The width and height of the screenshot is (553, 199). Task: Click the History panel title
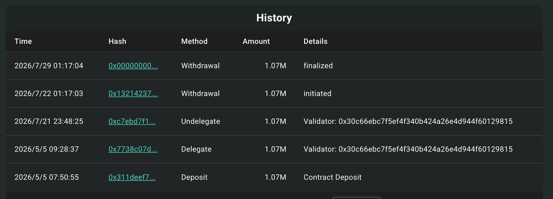pyautogui.click(x=274, y=18)
